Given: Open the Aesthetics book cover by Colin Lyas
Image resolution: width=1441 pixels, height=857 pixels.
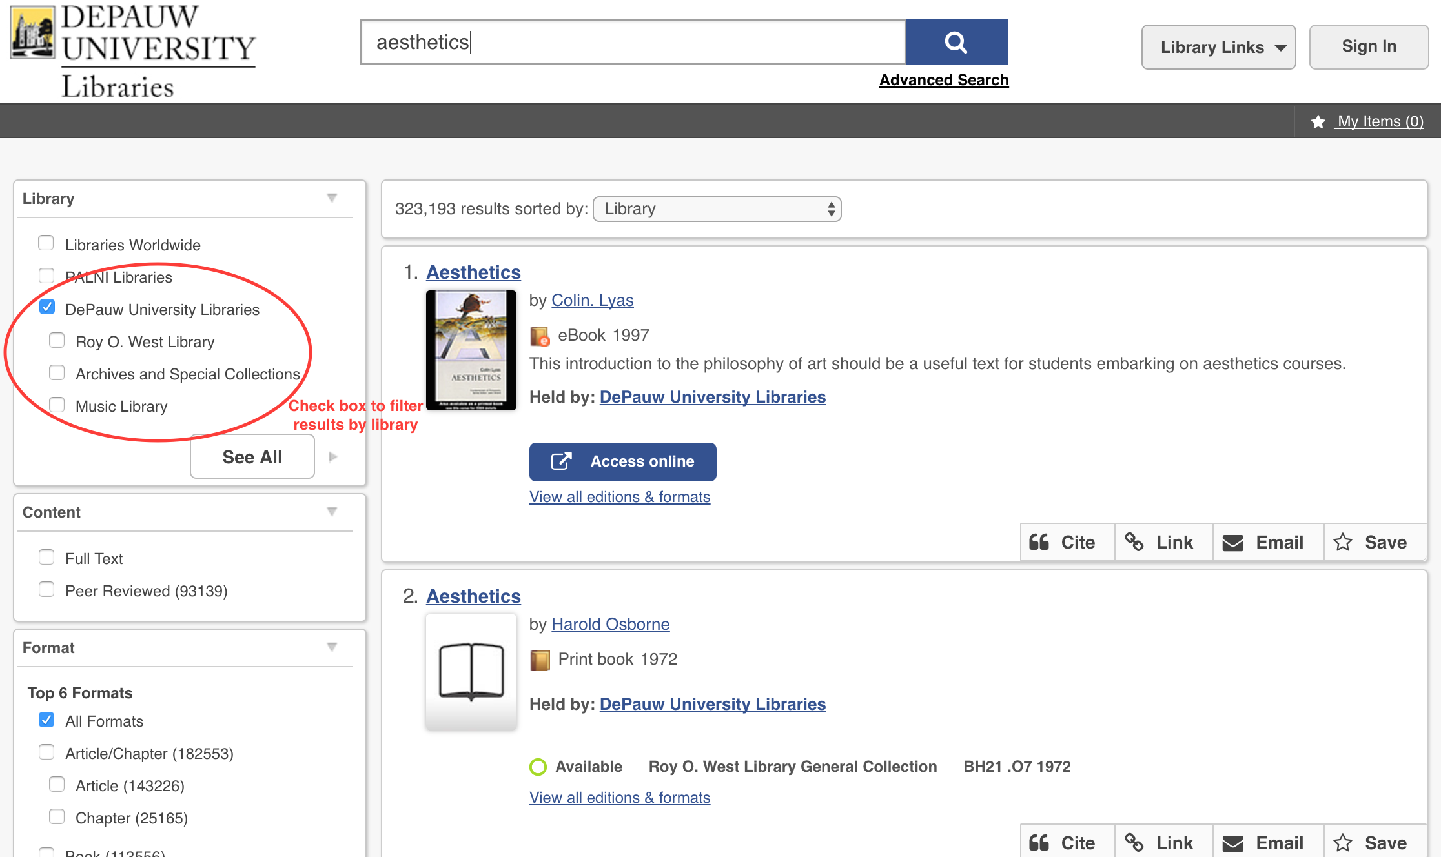Looking at the screenshot, I should click(x=471, y=350).
